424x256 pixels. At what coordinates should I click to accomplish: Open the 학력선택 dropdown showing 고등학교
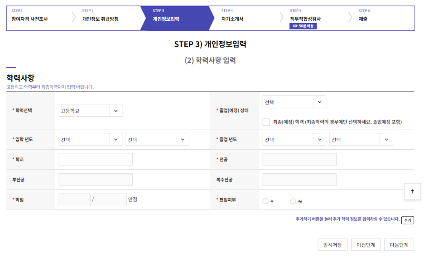tap(91, 110)
